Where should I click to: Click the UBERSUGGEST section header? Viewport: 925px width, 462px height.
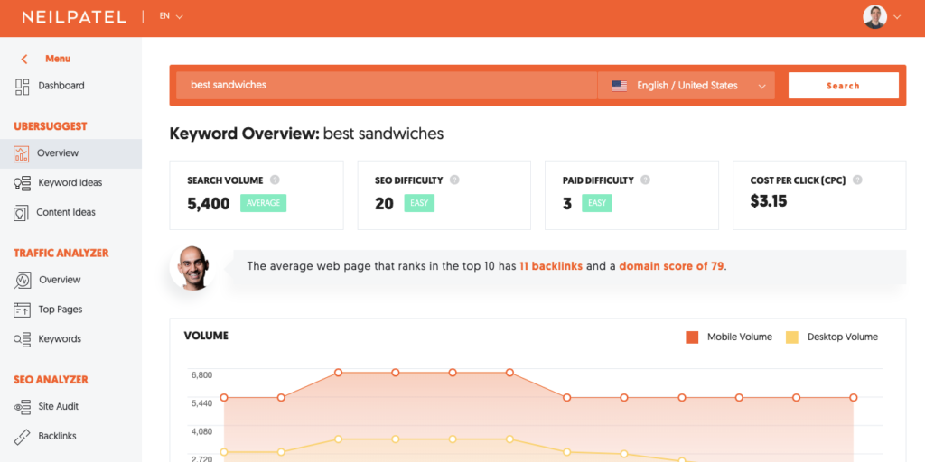pyautogui.click(x=51, y=126)
